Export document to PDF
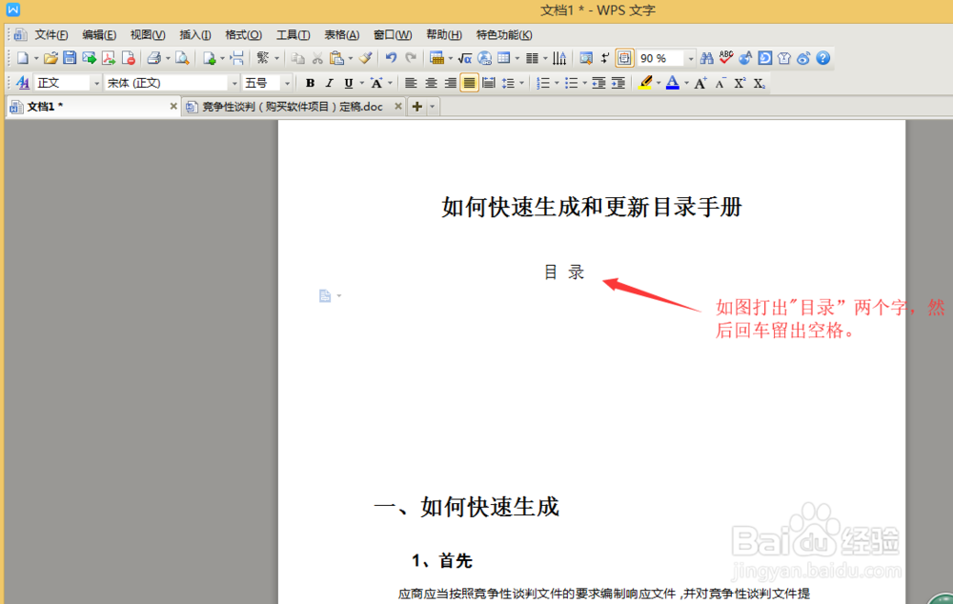The width and height of the screenshot is (953, 604). point(109,58)
